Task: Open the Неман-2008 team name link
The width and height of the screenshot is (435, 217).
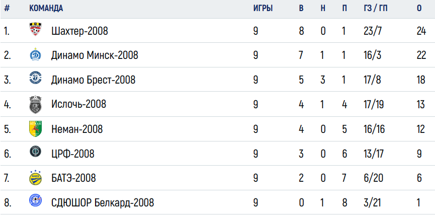Action: pyautogui.click(x=77, y=129)
